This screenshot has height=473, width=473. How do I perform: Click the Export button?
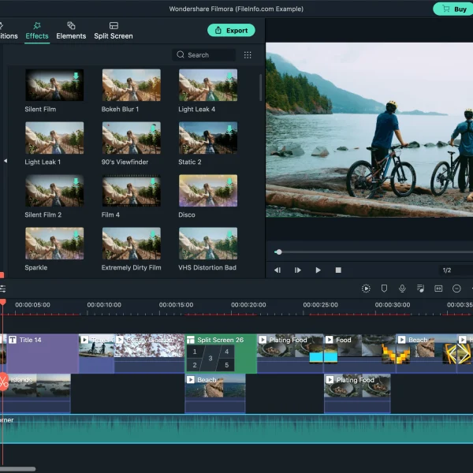point(231,31)
